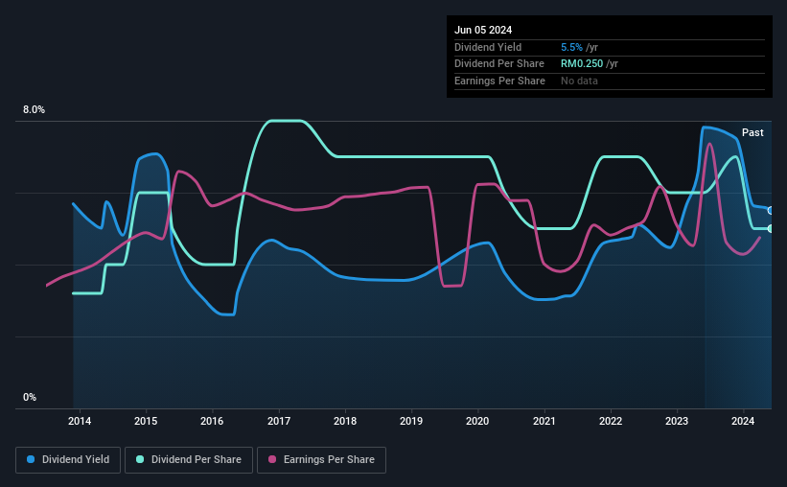Click the Past region label
The image size is (787, 487).
click(752, 132)
